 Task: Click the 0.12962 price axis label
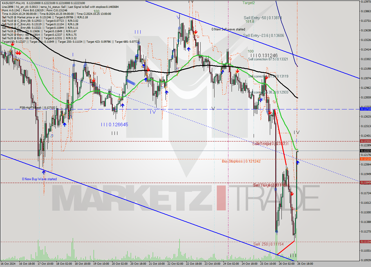[x=365, y=88]
